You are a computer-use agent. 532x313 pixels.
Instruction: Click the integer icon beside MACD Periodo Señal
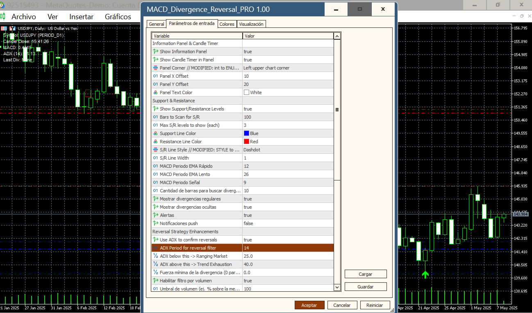coord(155,182)
